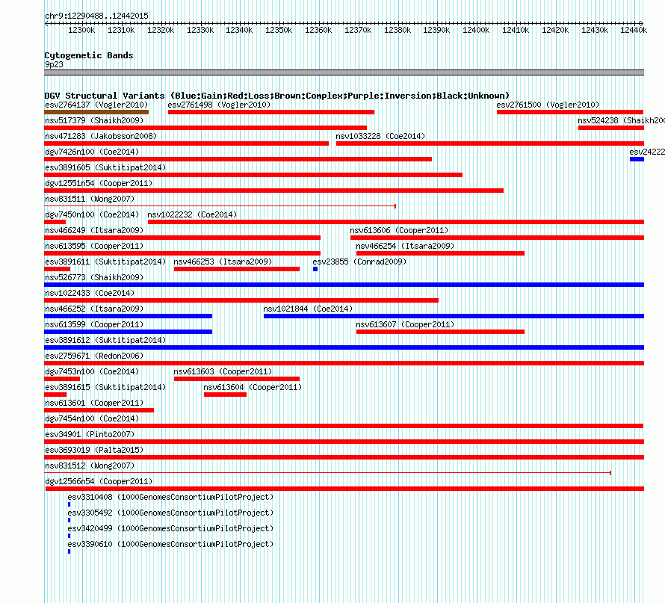
Task: Open the esv2761498 (Vogler2010) variant label
Action: [x=219, y=105]
